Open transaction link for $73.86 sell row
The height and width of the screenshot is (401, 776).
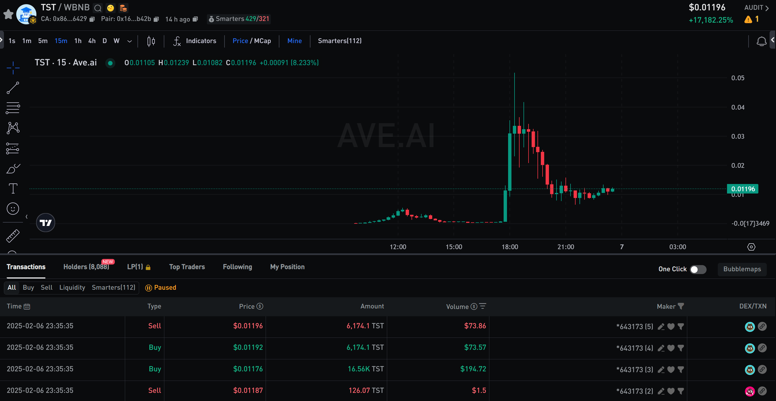pos(762,326)
